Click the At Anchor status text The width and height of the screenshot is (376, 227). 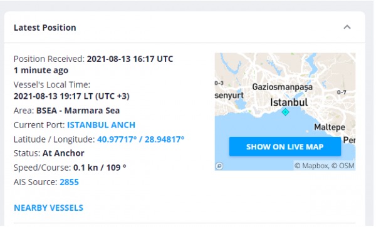(63, 153)
